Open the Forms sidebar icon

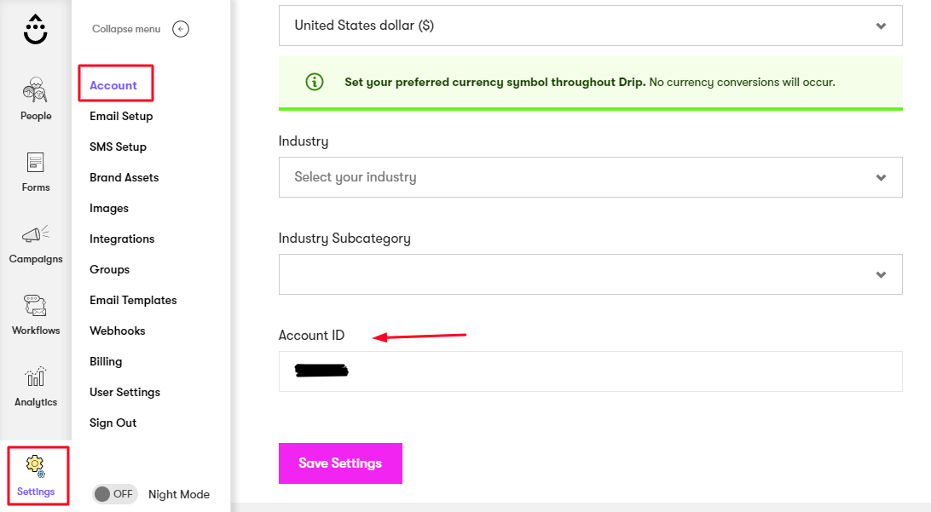[35, 162]
